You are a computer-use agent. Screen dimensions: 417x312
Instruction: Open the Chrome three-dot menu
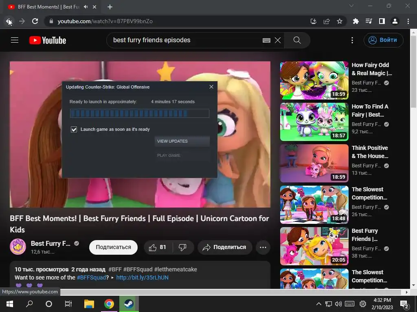pyautogui.click(x=408, y=21)
